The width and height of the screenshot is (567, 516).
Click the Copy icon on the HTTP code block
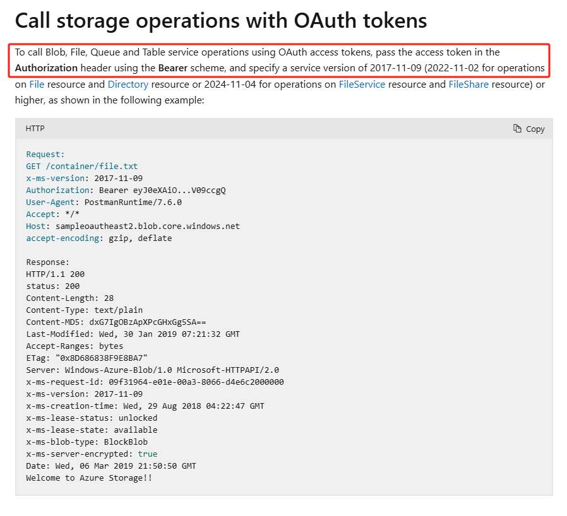point(528,129)
